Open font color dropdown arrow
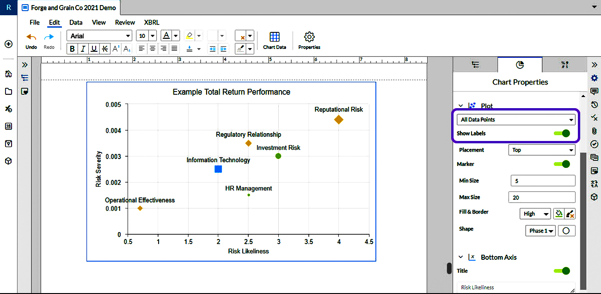601x294 pixels. pyautogui.click(x=176, y=36)
